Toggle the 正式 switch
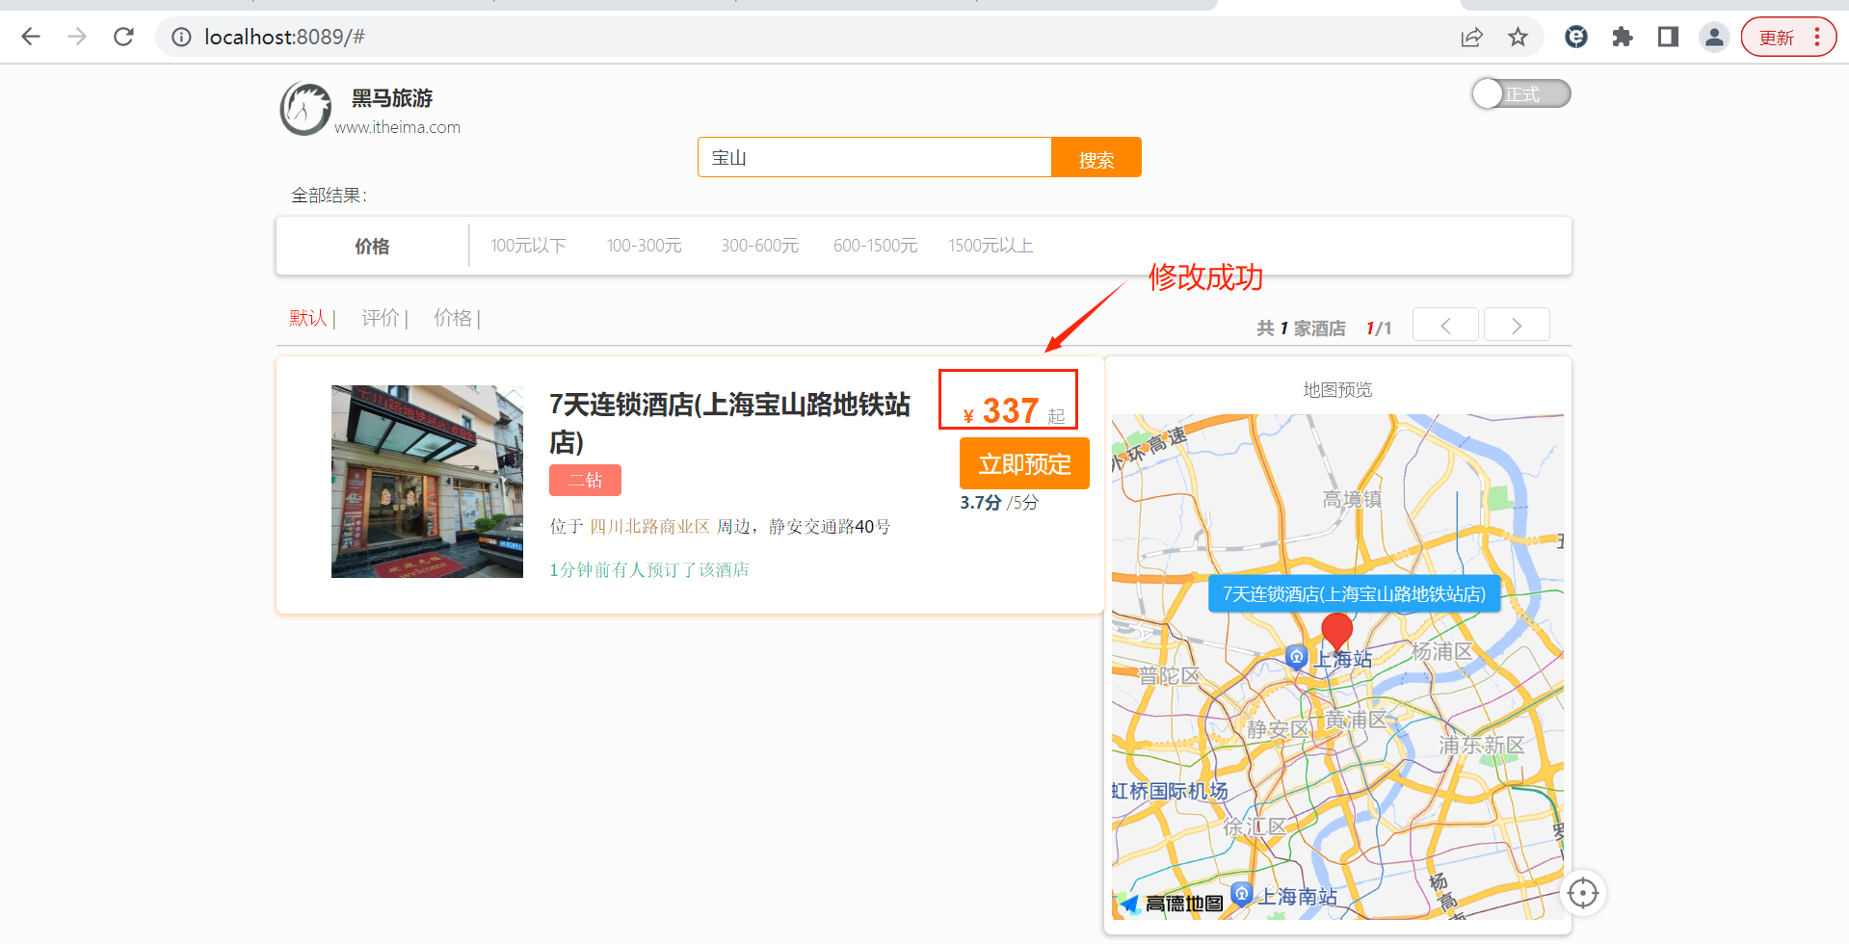This screenshot has width=1849, height=944. pos(1520,93)
